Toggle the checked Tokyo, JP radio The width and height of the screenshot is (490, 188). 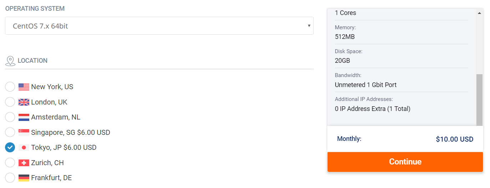[10, 147]
